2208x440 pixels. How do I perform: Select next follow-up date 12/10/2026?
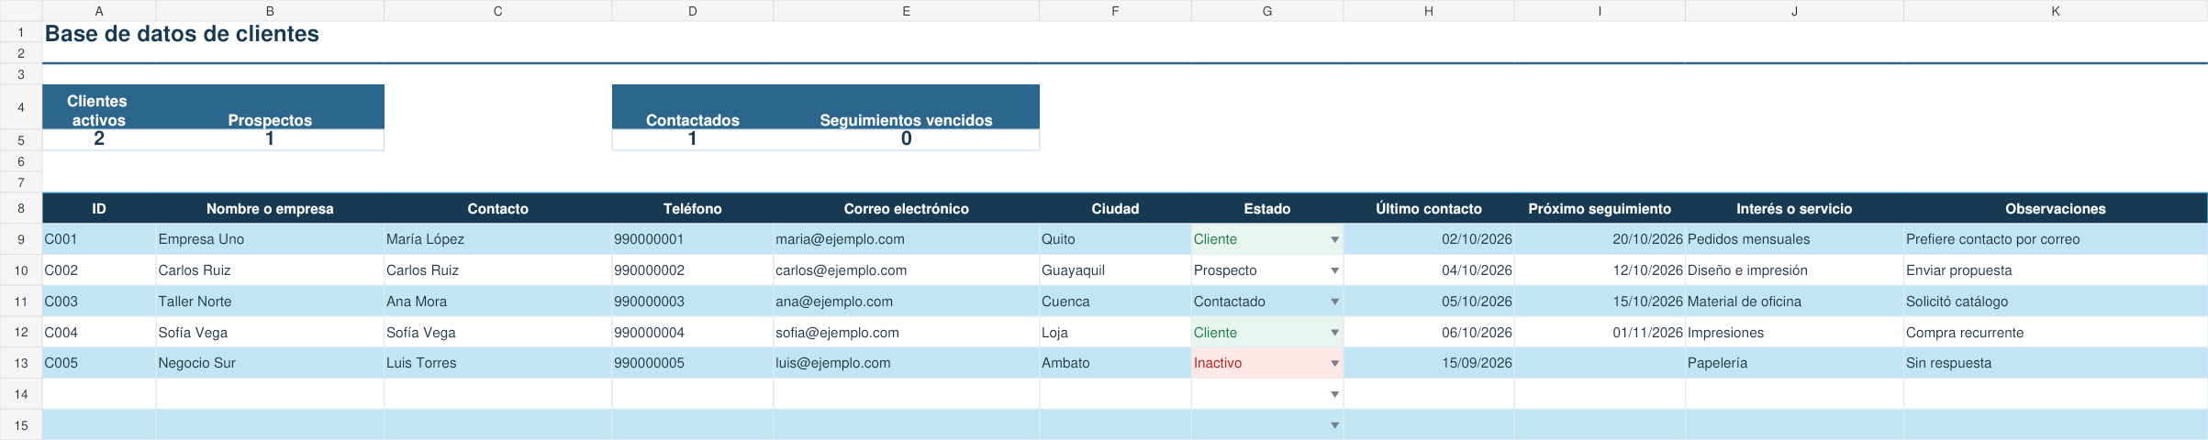(x=1600, y=270)
